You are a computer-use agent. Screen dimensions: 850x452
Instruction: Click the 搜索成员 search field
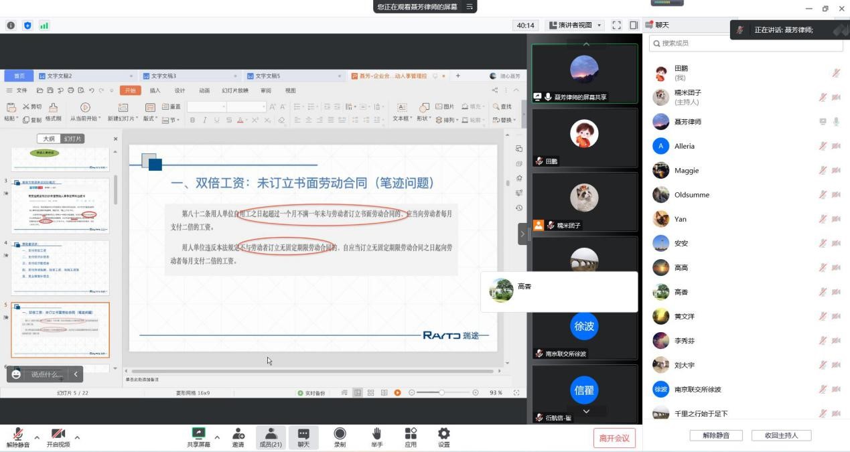(746, 43)
